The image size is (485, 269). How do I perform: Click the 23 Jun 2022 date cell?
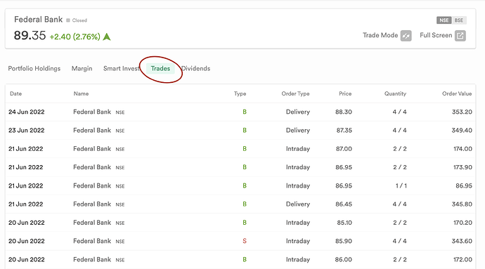click(x=27, y=131)
